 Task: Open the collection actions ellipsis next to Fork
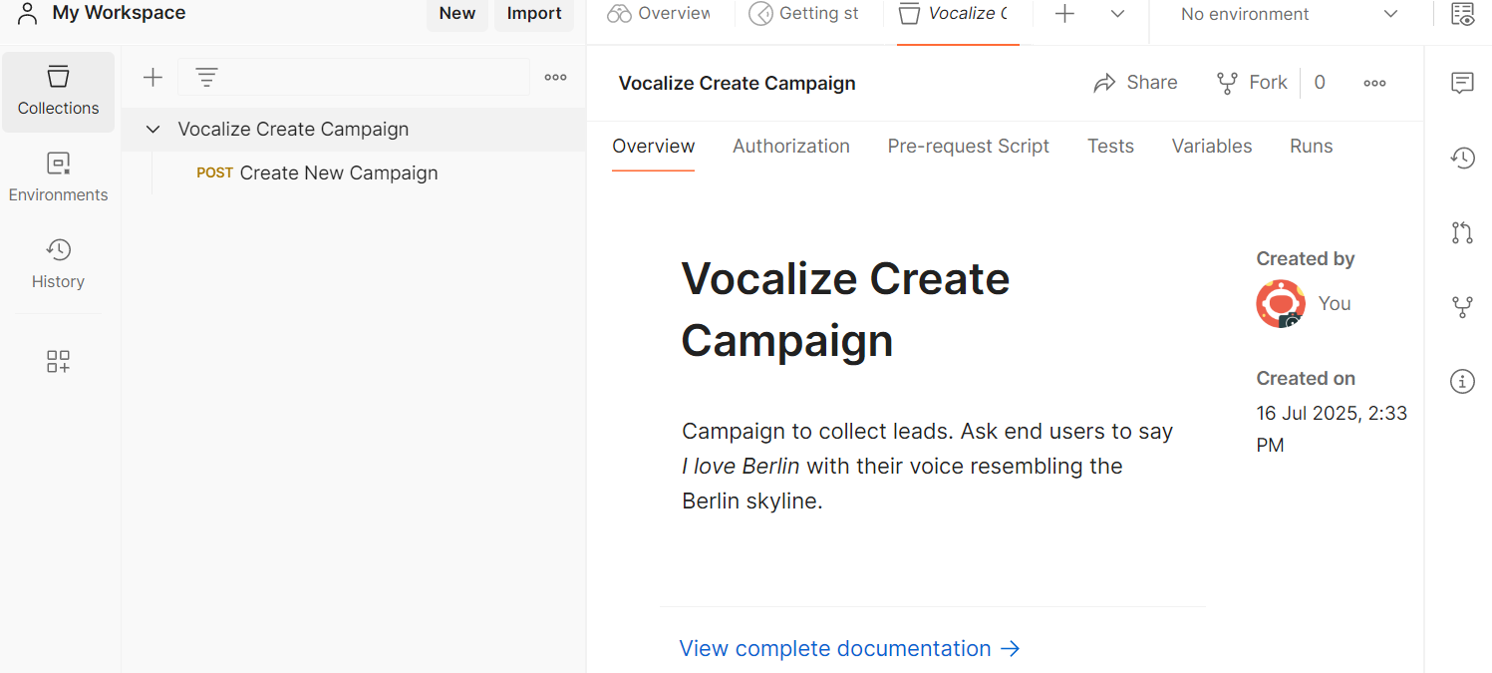pos(1375,83)
